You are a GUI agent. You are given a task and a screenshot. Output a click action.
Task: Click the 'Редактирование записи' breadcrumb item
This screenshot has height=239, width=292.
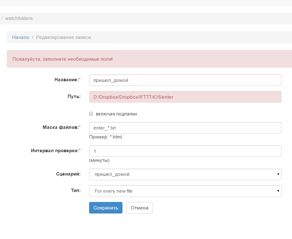pyautogui.click(x=64, y=37)
